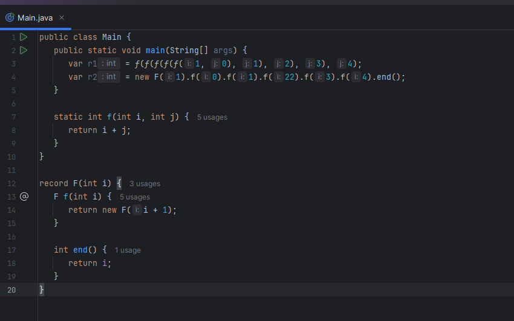Click variable name r2 on line 4
This screenshot has width=514, height=321.
(x=93, y=77)
